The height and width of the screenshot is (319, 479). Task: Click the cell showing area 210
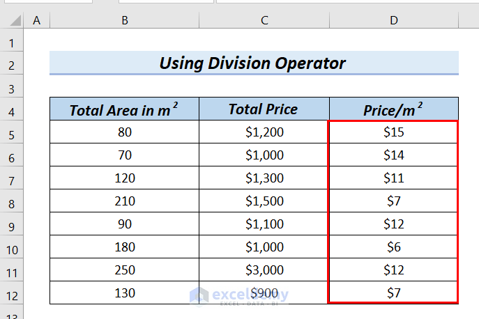tap(124, 201)
